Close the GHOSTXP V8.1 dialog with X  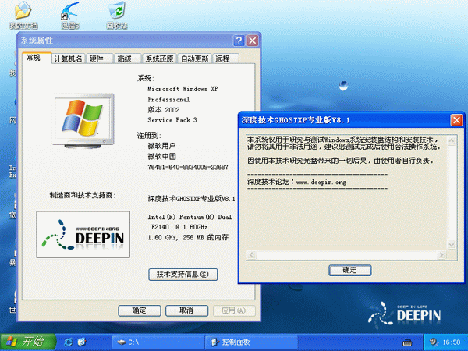[x=456, y=120]
